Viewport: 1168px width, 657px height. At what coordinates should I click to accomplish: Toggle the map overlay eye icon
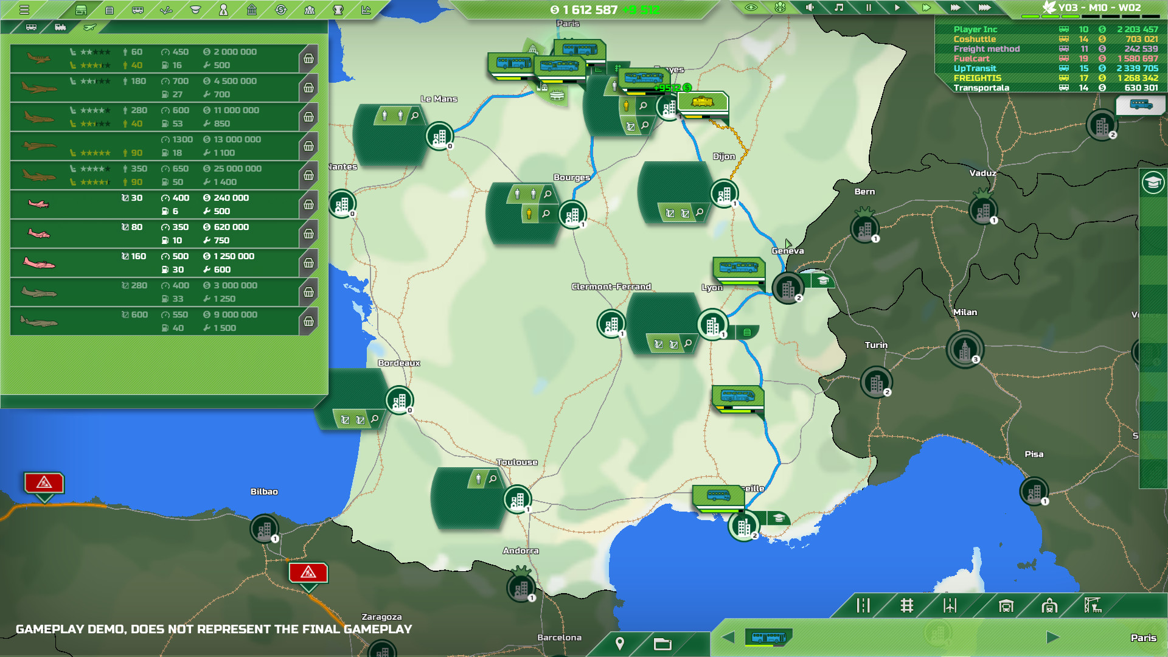click(x=750, y=9)
